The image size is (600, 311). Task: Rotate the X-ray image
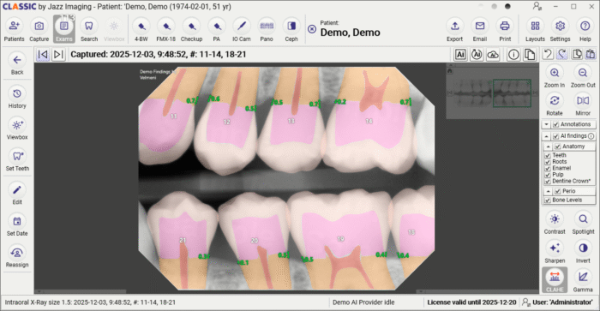tap(555, 105)
